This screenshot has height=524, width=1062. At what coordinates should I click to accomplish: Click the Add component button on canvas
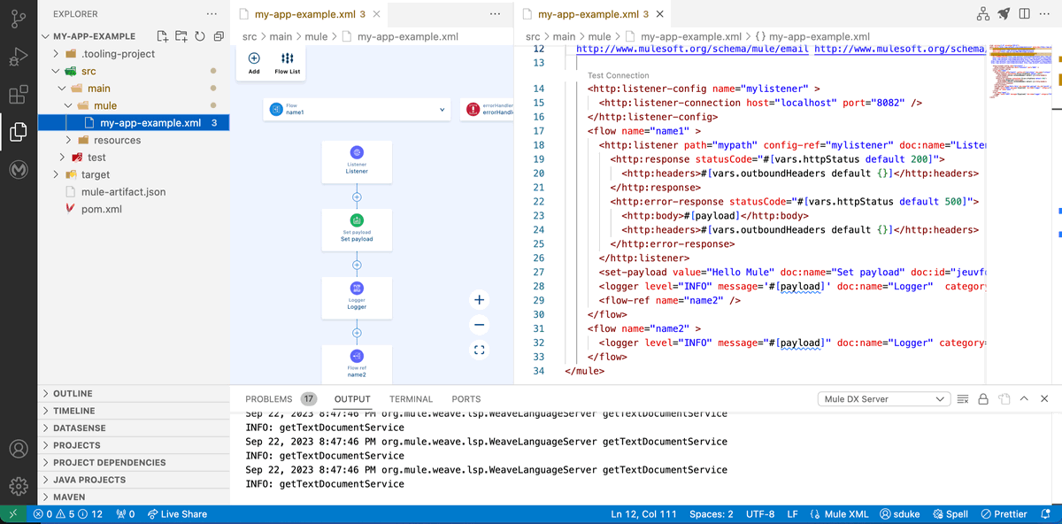click(254, 63)
